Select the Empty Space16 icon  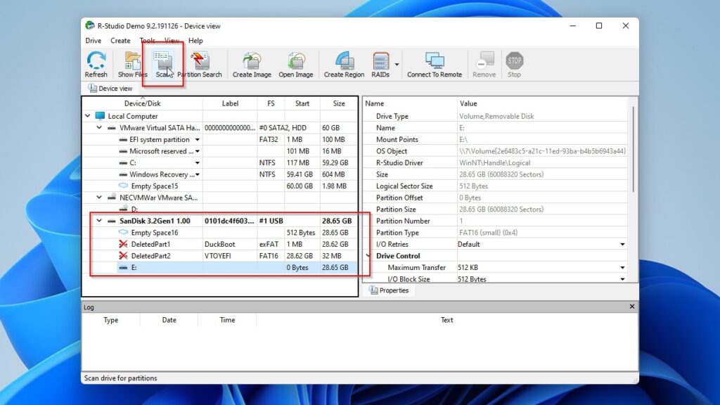click(x=123, y=232)
